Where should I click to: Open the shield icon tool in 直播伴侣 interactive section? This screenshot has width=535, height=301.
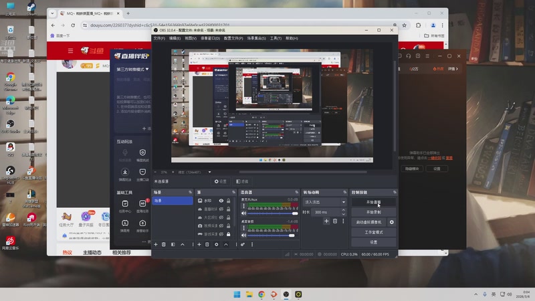142,153
